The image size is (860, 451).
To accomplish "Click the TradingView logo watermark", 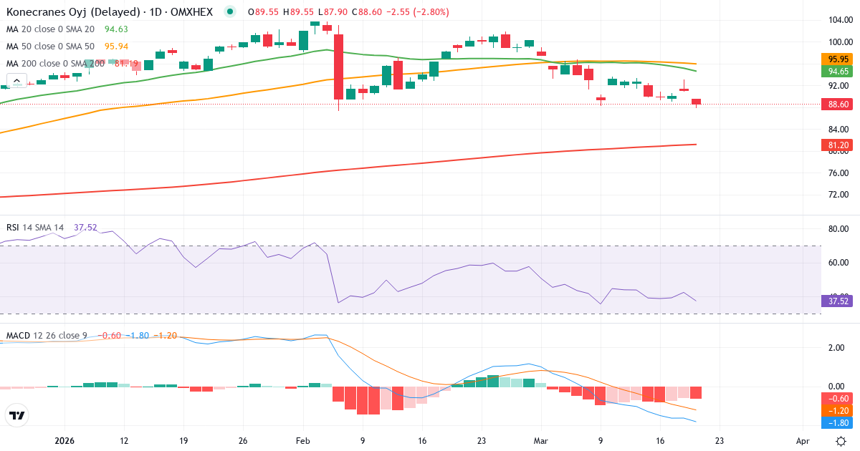I will [x=18, y=415].
